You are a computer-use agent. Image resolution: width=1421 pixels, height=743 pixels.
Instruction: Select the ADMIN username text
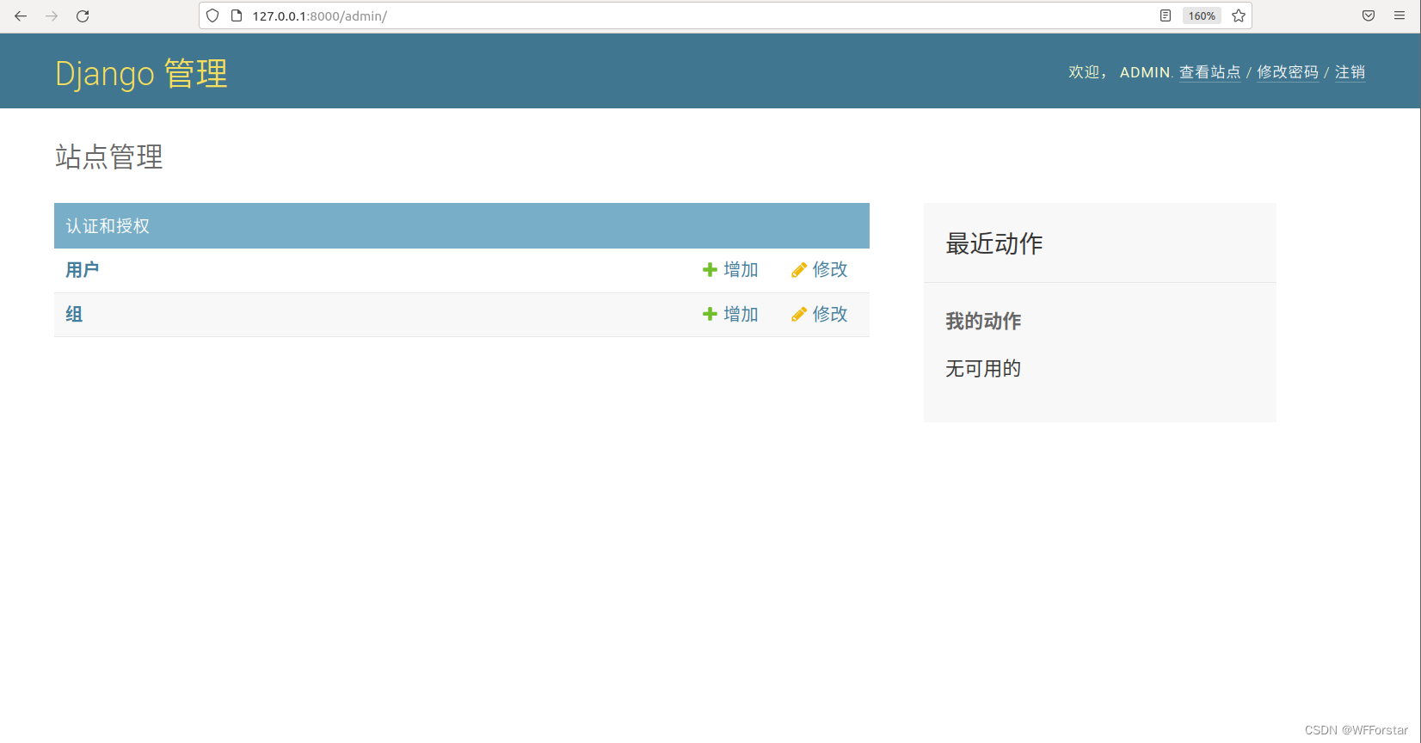[1145, 72]
